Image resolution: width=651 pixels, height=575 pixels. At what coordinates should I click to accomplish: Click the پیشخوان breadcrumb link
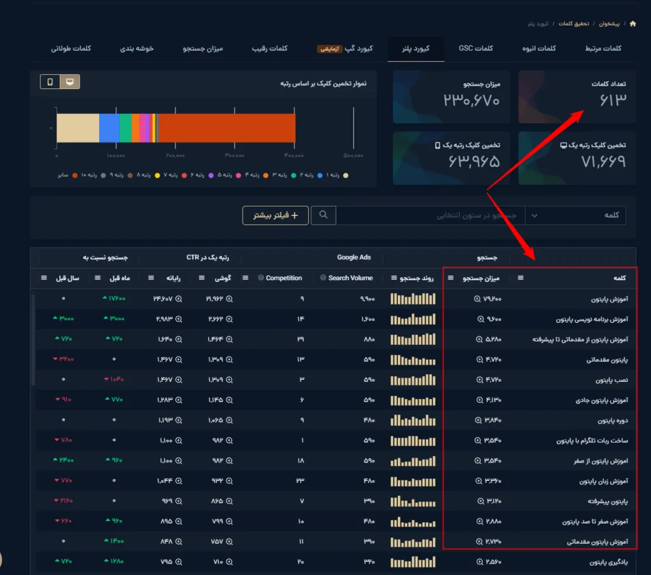tap(609, 24)
